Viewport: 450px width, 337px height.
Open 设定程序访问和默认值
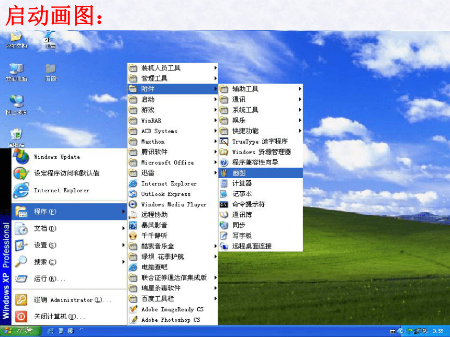[x=69, y=173]
